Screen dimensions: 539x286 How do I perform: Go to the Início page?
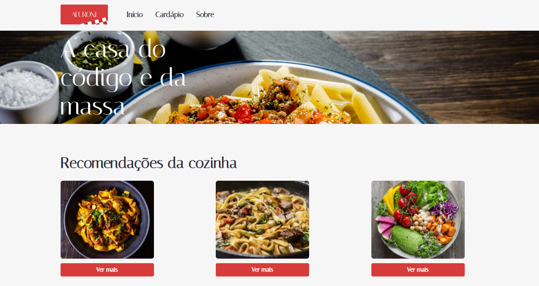coord(134,15)
